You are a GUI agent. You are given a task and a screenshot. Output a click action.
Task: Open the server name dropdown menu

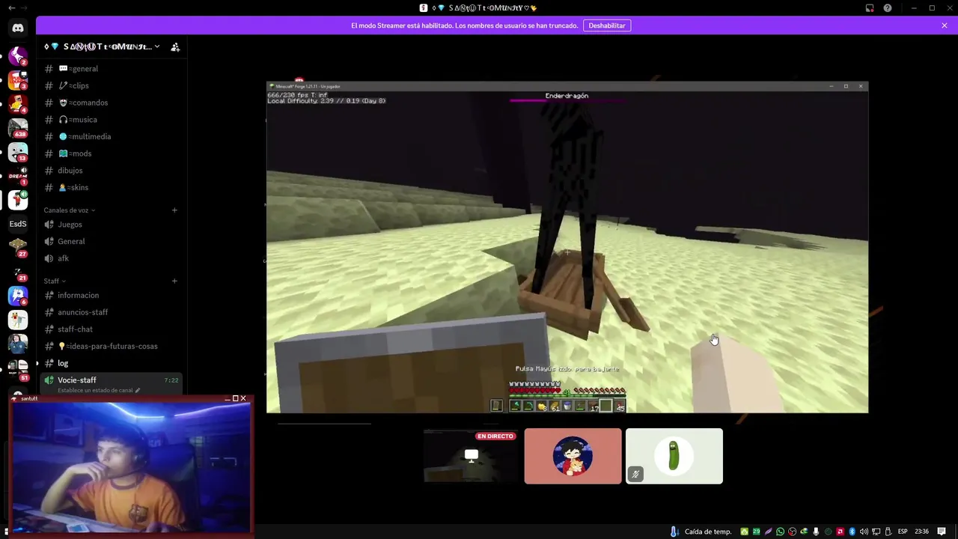(102, 46)
